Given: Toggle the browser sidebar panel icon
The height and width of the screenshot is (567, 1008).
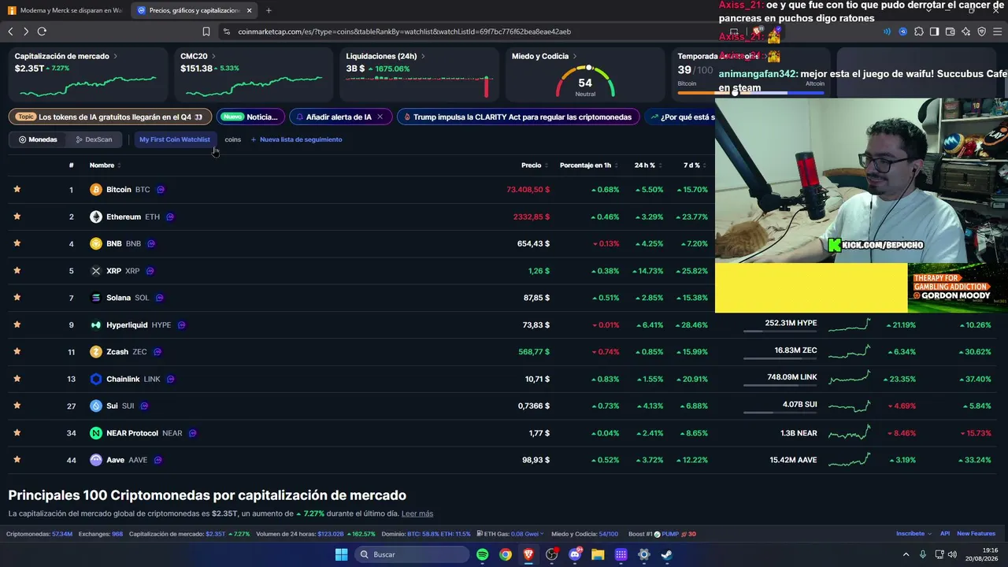Looking at the screenshot, I should pos(934,31).
